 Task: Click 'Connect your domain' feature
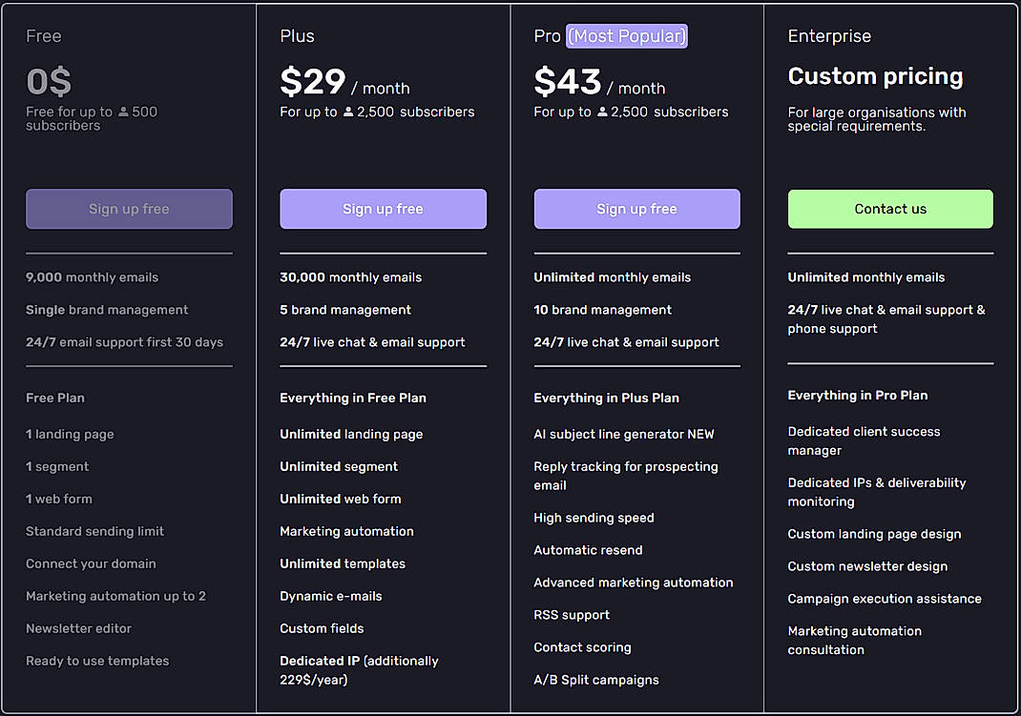tap(91, 563)
